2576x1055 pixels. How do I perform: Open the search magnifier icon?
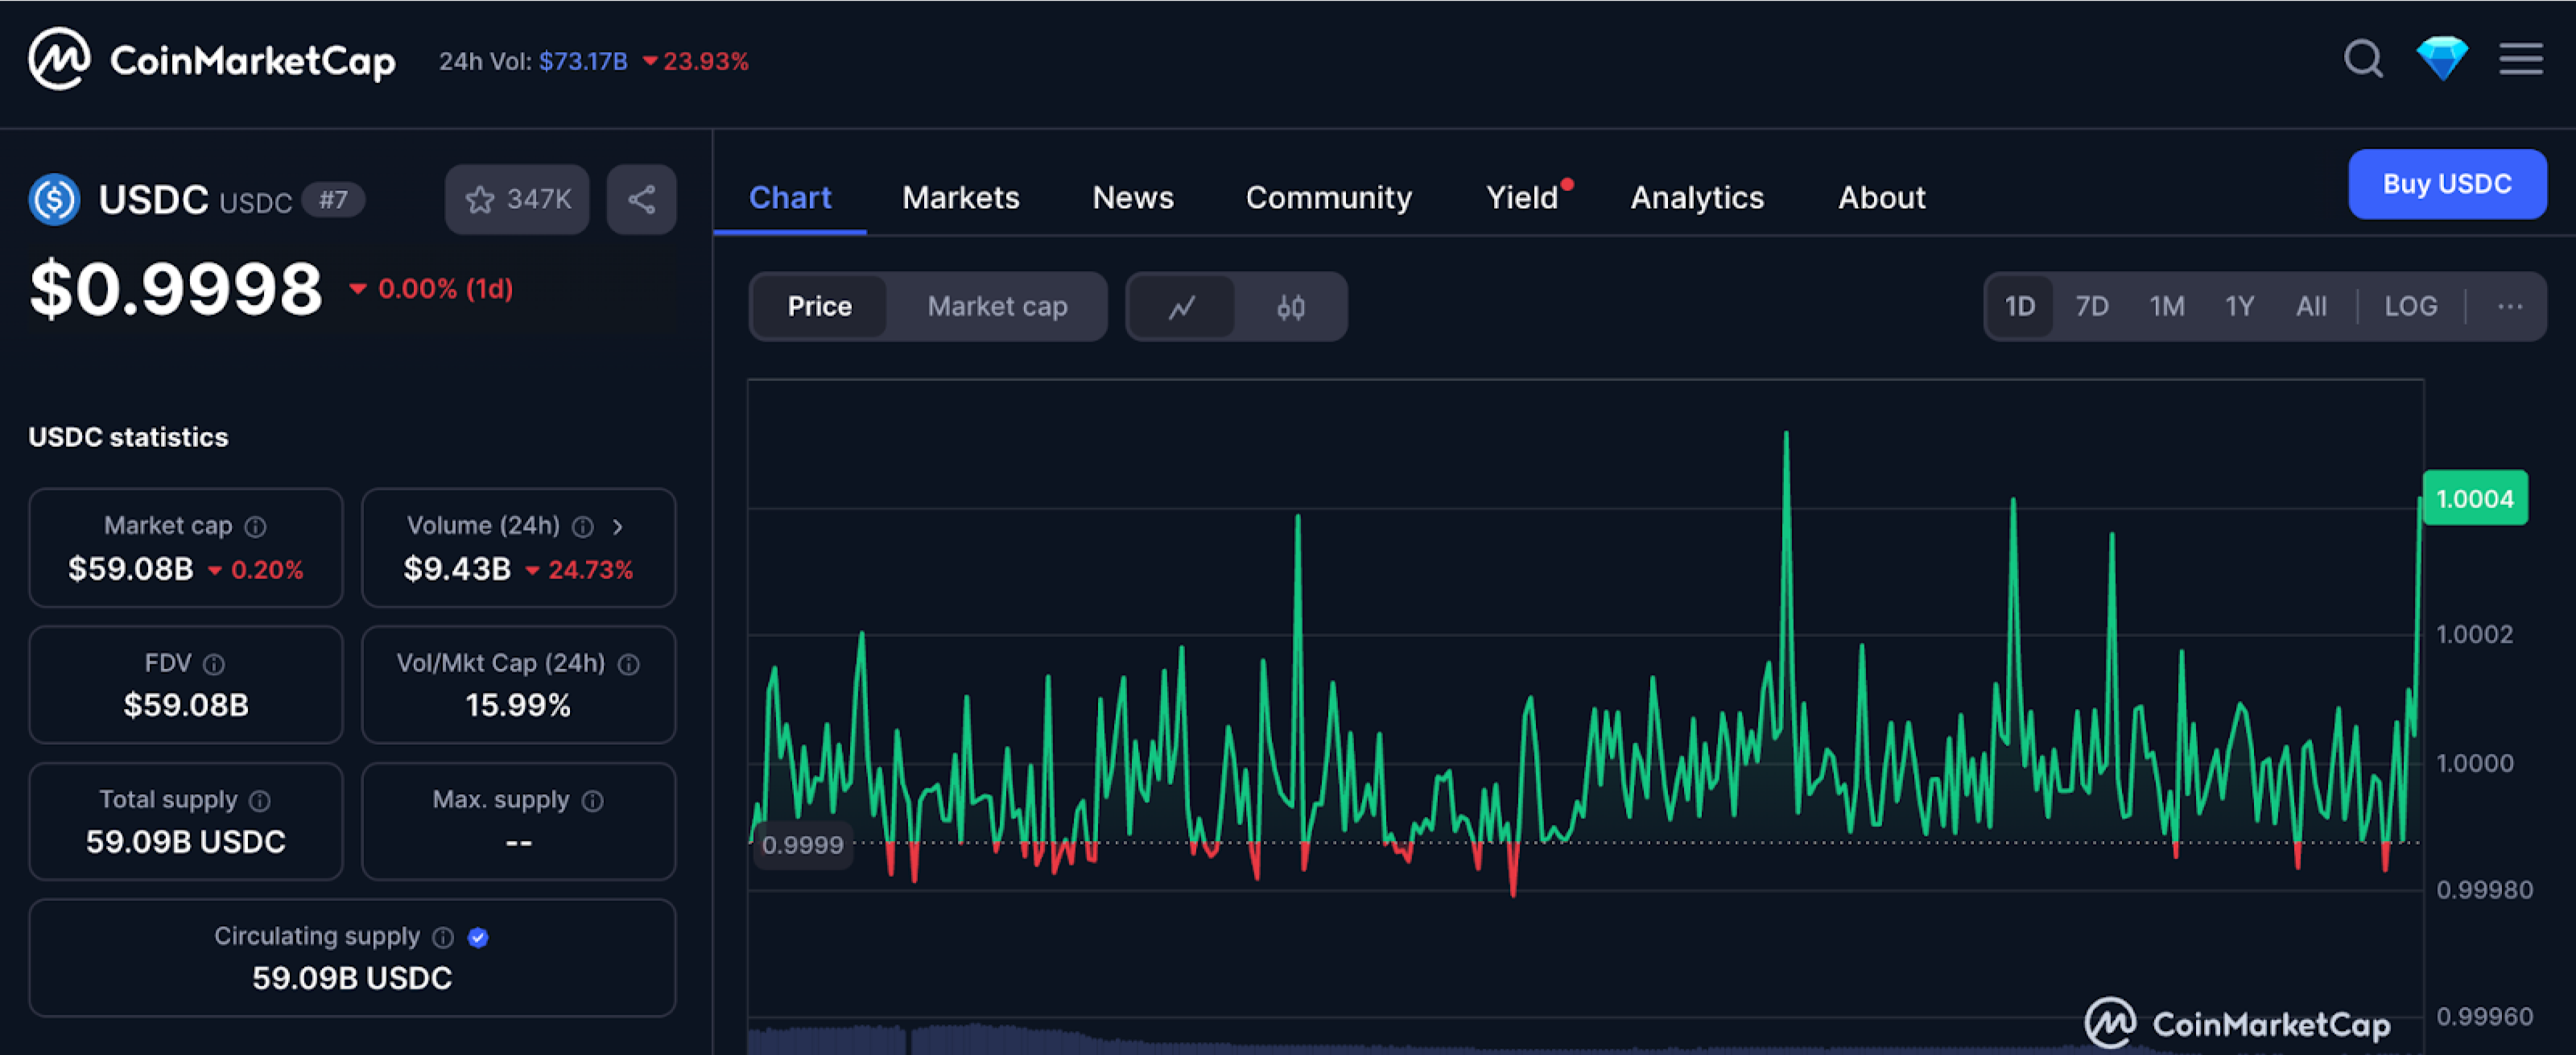coord(2363,59)
